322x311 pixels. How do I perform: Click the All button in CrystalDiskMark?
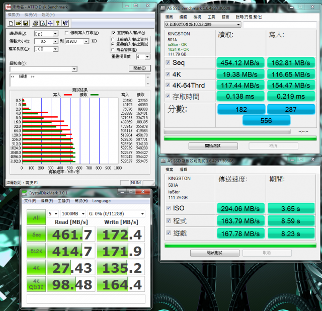(x=36, y=217)
